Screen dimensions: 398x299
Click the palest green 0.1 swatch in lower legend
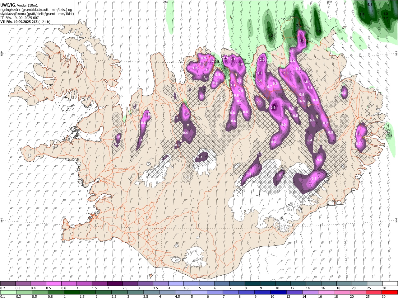[8, 292]
